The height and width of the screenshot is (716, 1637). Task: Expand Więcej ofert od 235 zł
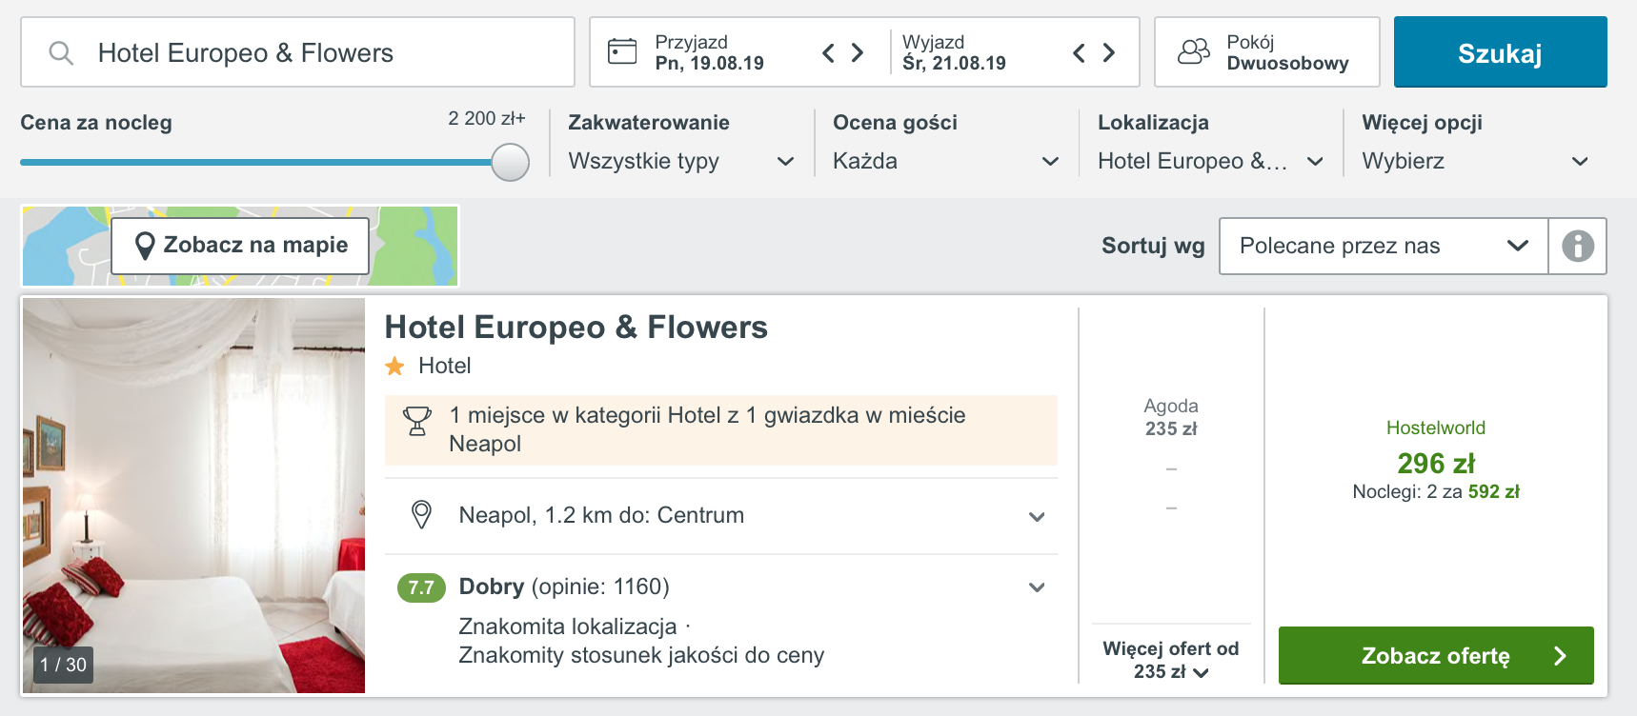[1171, 660]
